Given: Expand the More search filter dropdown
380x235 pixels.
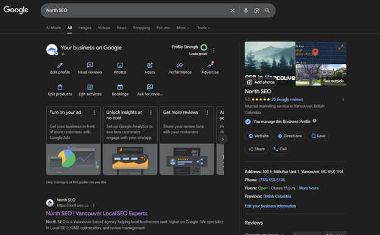Looking at the screenshot, I should pyautogui.click(x=183, y=28).
